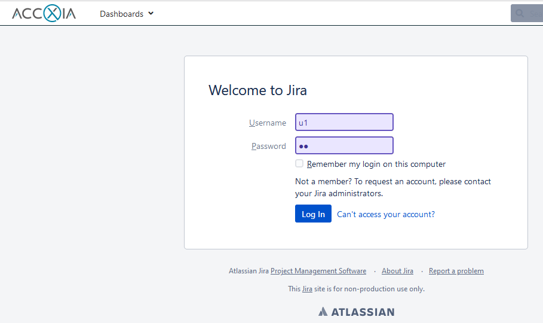Open the About Jira link

click(397, 271)
